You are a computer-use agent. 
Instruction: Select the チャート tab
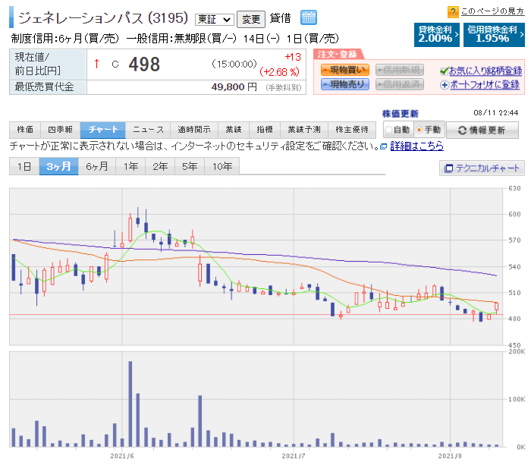[x=103, y=130]
